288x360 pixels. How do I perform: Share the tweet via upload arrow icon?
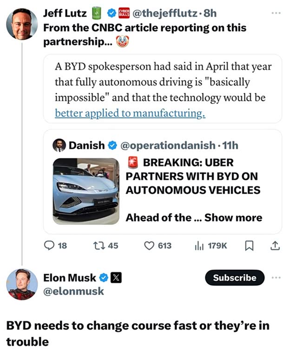coord(275,245)
